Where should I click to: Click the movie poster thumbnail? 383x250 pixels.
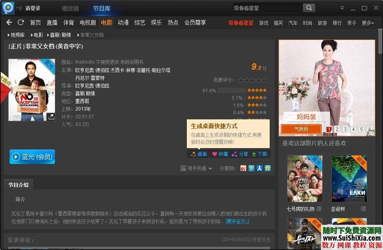click(32, 90)
